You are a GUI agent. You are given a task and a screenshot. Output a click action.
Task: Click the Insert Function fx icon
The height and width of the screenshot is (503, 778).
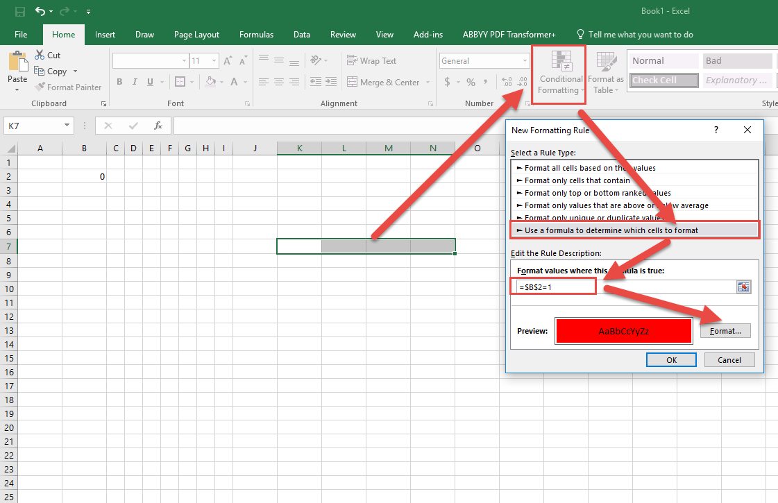(x=158, y=126)
